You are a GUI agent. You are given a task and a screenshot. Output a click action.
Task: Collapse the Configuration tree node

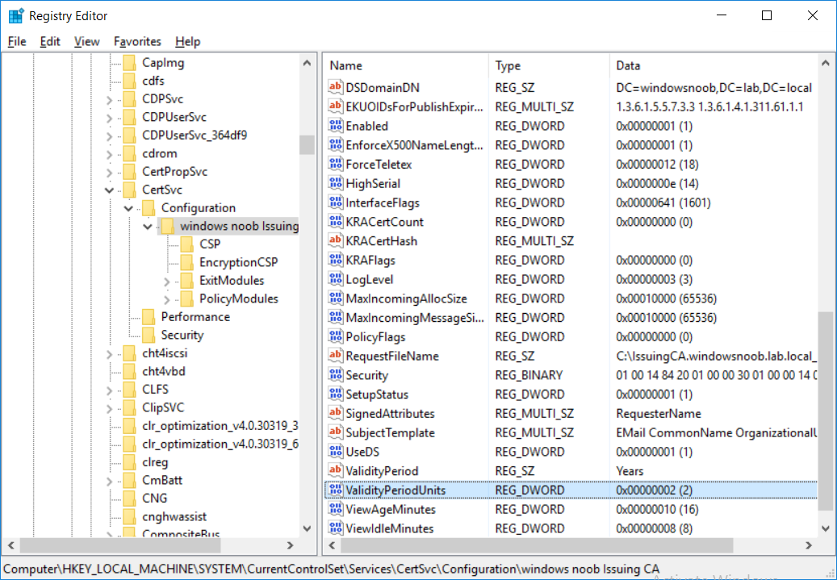[128, 208]
